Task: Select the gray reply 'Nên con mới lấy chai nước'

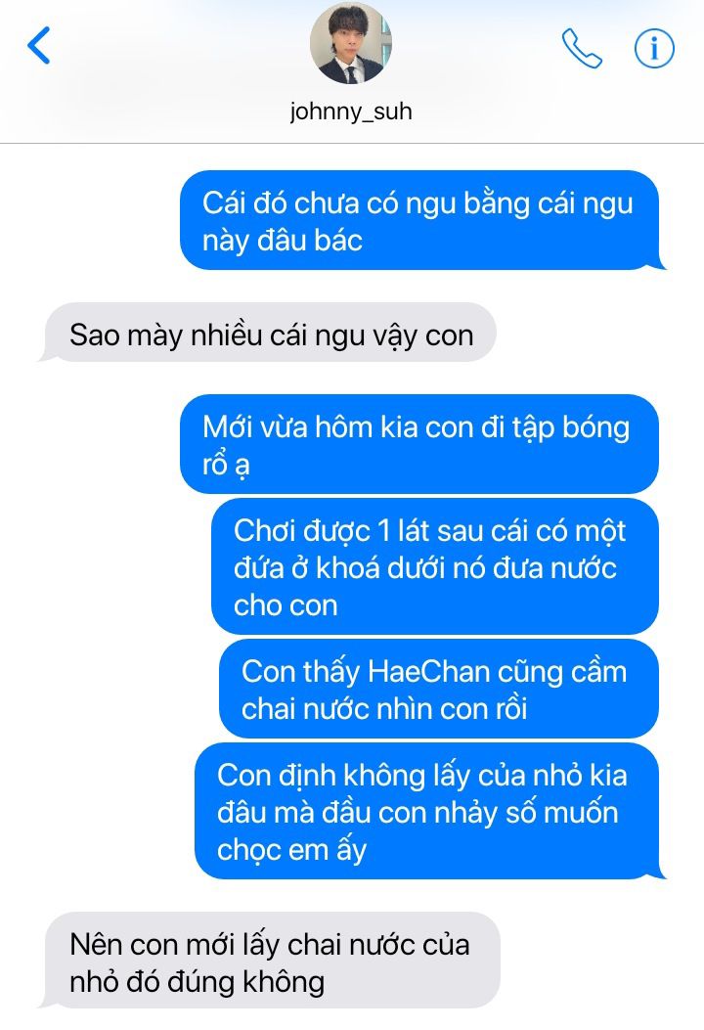Action: [x=269, y=961]
